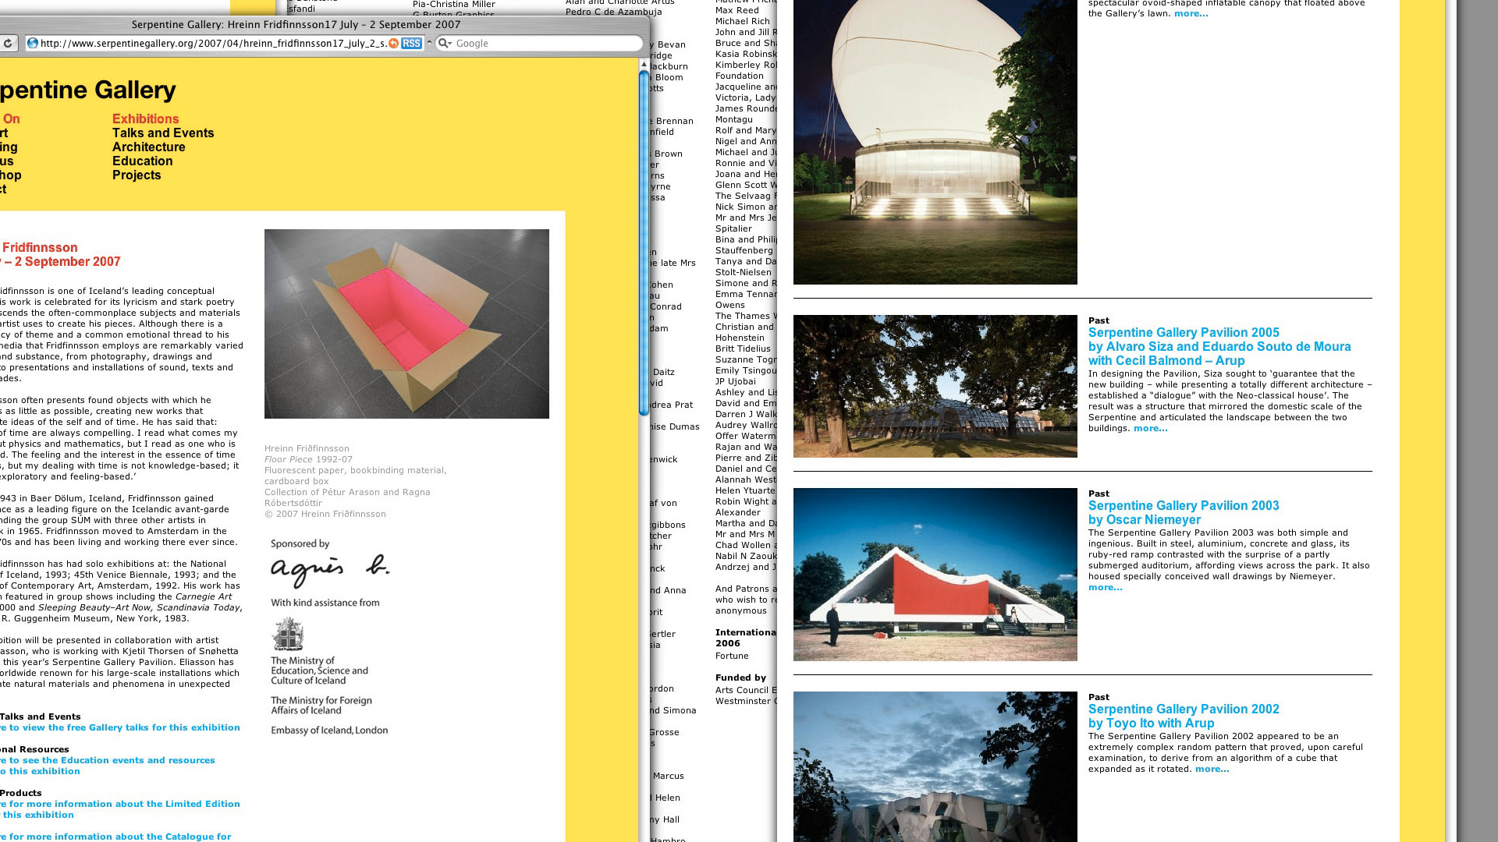Open the Serpentine Gallery Pavilion 2005 link
Viewport: 1498px width, 842px height.
[x=1183, y=333]
